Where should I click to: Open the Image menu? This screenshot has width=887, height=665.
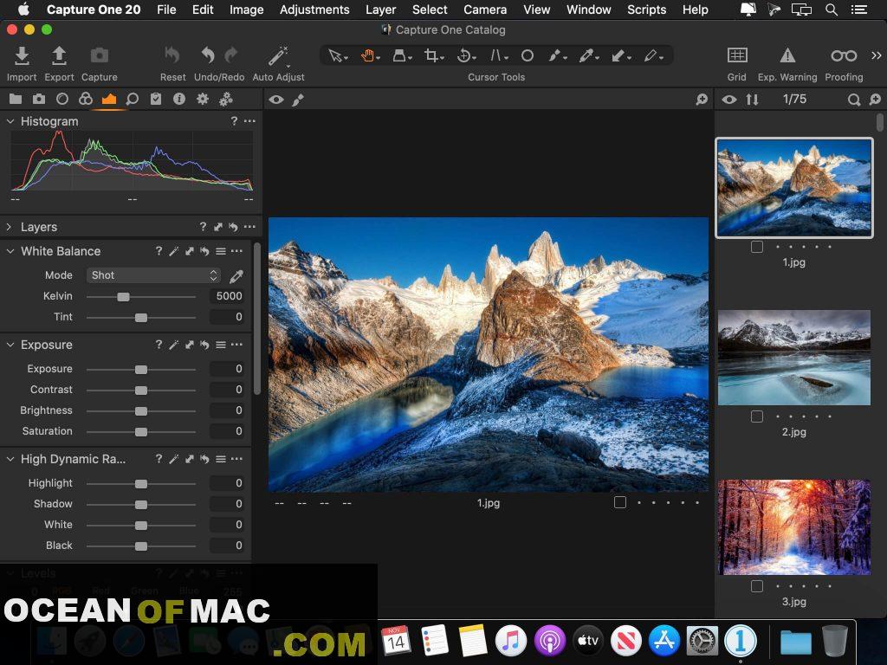click(247, 10)
